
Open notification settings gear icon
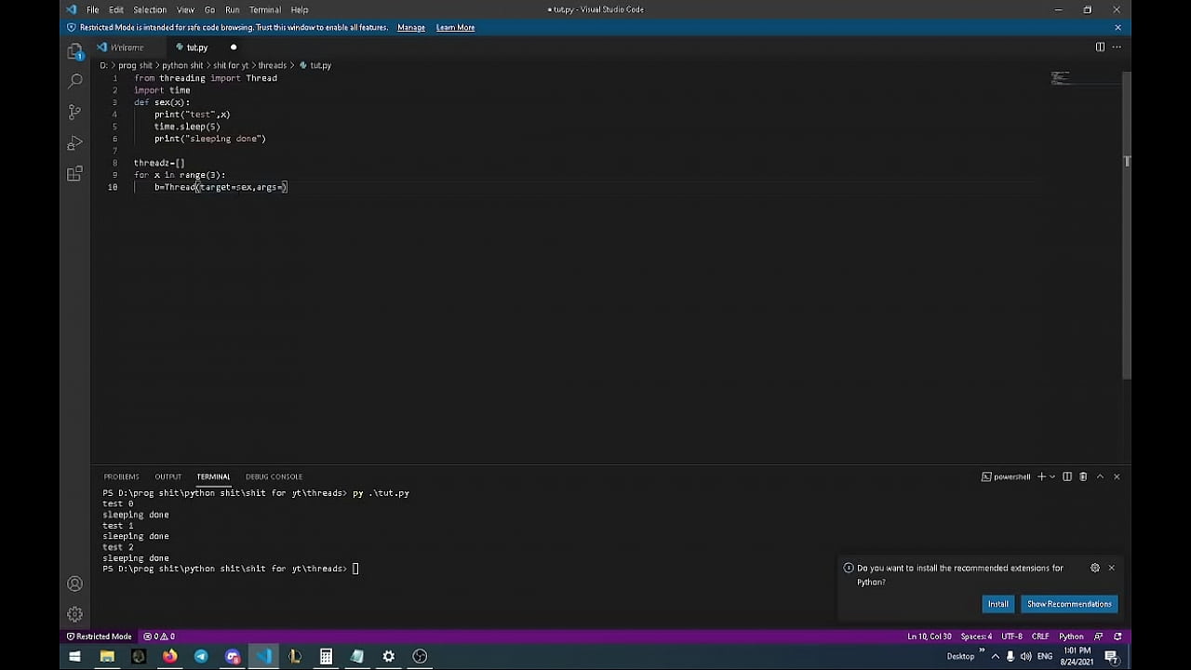(x=1095, y=568)
